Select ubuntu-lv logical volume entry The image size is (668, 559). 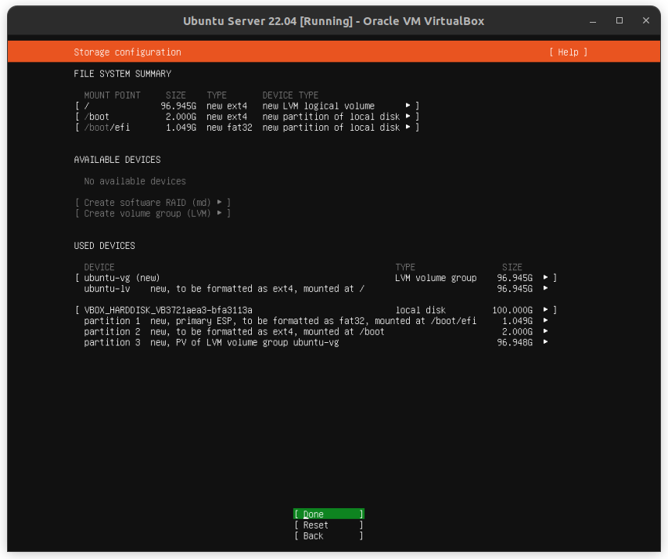316,289
